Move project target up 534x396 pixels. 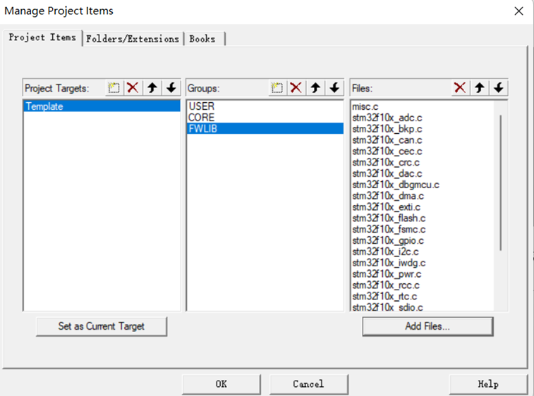(152, 88)
